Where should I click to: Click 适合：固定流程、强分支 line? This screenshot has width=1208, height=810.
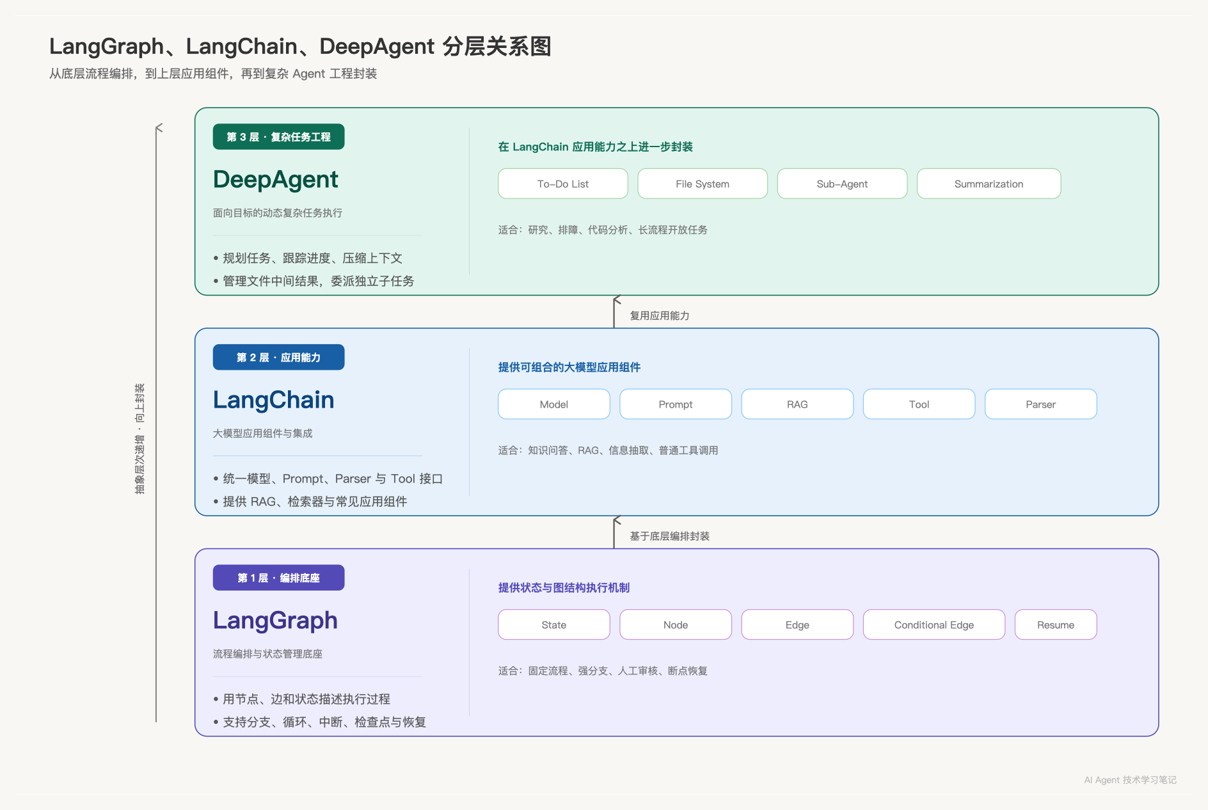pos(603,671)
